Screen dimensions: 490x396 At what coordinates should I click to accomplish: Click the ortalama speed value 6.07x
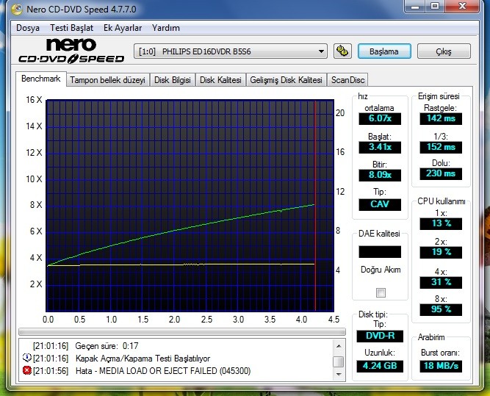[380, 118]
